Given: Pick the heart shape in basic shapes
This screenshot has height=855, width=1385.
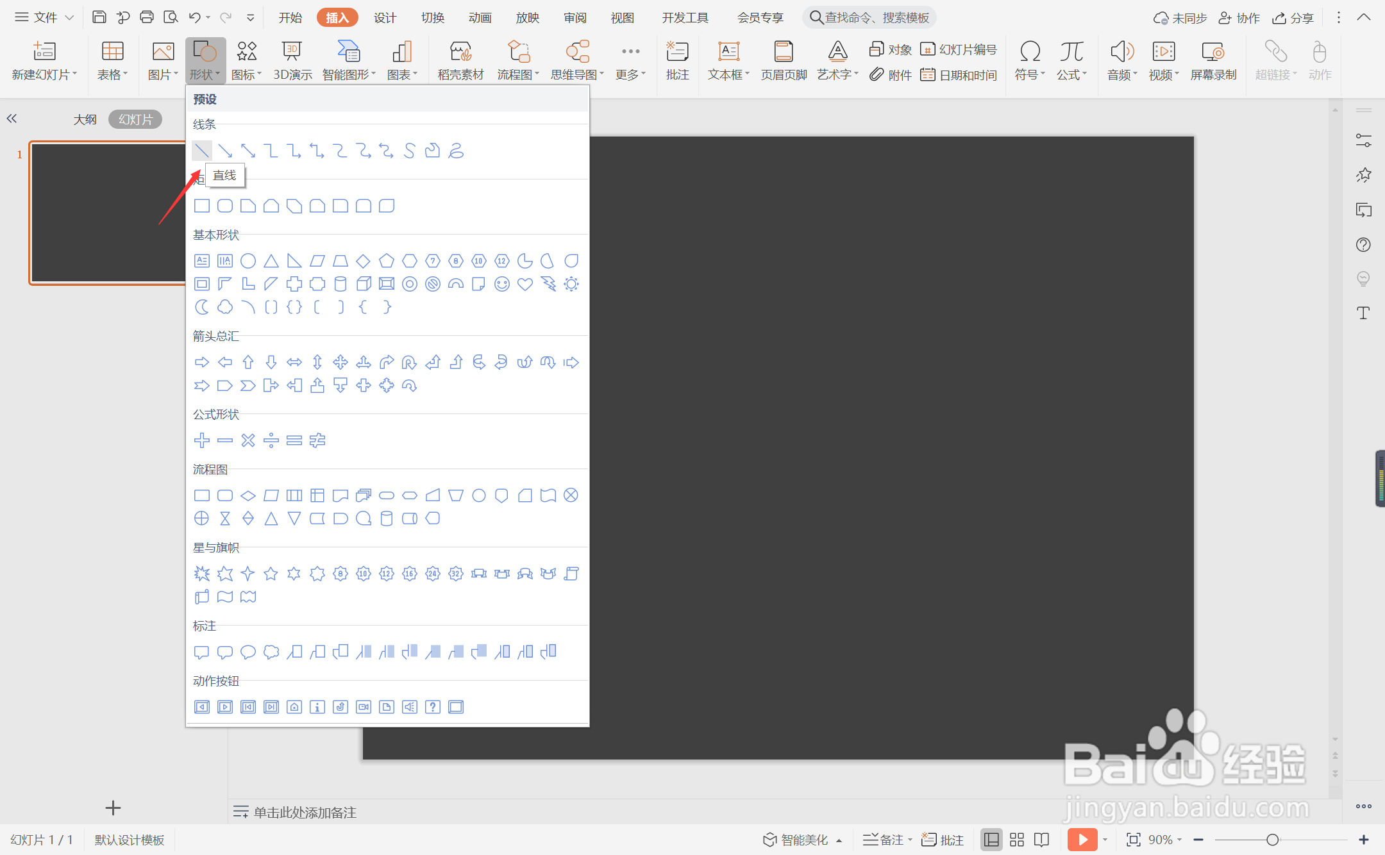Looking at the screenshot, I should [525, 284].
